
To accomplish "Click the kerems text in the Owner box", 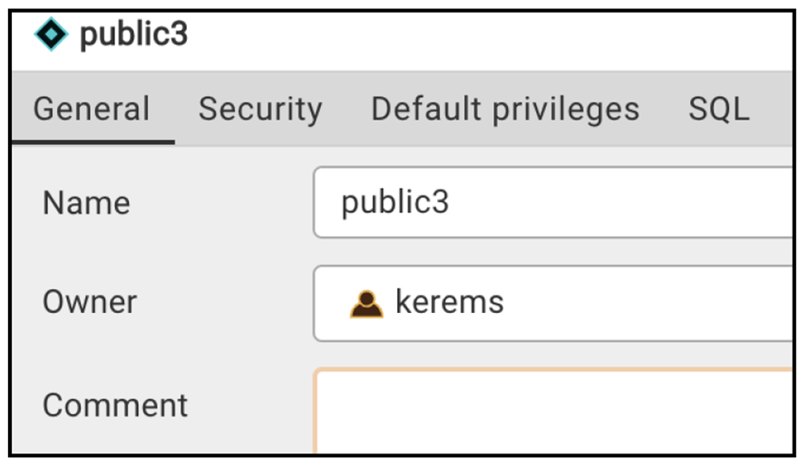I will 449,302.
